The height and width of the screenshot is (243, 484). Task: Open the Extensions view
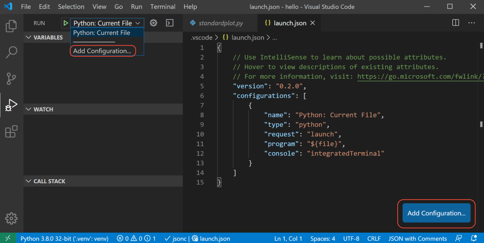tap(11, 131)
